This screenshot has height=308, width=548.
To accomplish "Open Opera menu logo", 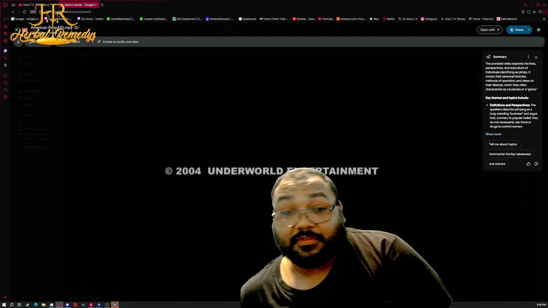I will [x=5, y=5].
